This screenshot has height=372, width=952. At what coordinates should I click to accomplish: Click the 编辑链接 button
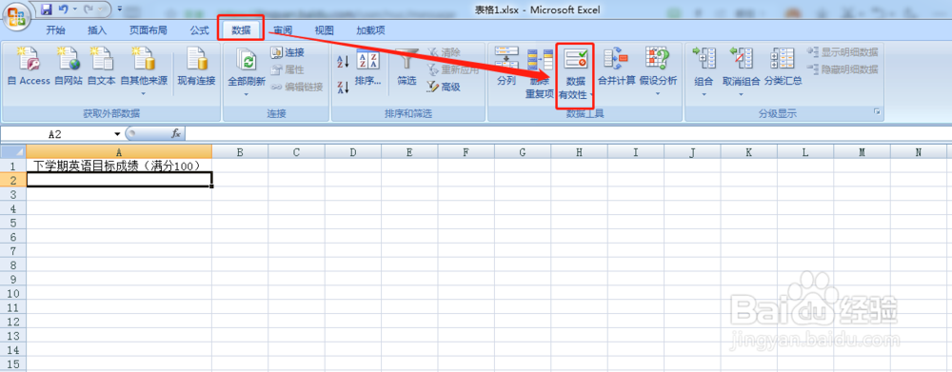(x=297, y=87)
